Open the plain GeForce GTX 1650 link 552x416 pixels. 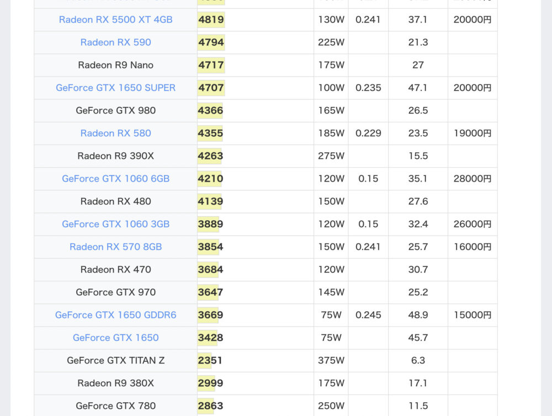pos(115,338)
